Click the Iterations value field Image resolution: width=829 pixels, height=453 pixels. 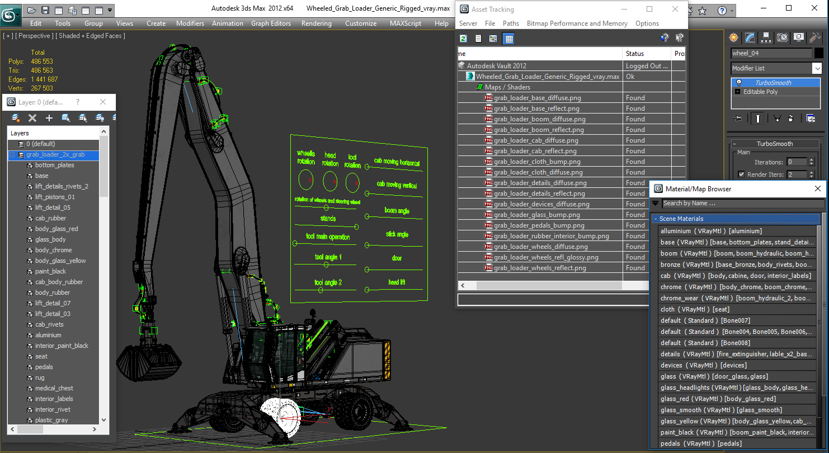tap(797, 162)
